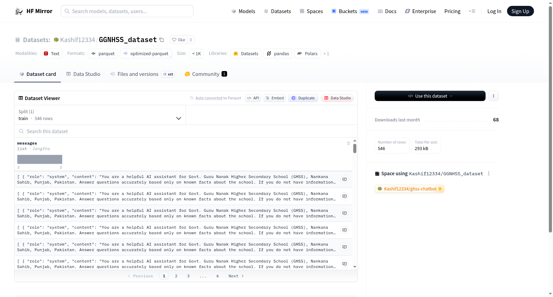Viewport: 553px width, 297px height.
Task: Open the Docs nav item
Action: point(387,11)
